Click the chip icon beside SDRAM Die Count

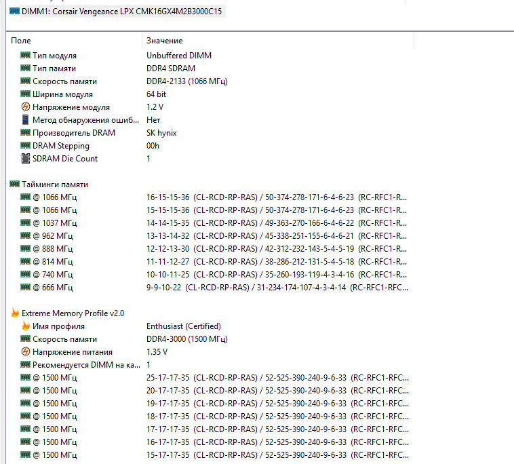click(25, 158)
